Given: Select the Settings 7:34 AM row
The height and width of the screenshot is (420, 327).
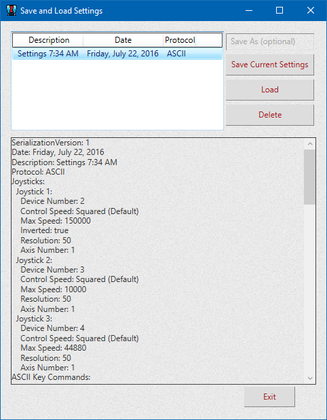Looking at the screenshot, I should 117,54.
